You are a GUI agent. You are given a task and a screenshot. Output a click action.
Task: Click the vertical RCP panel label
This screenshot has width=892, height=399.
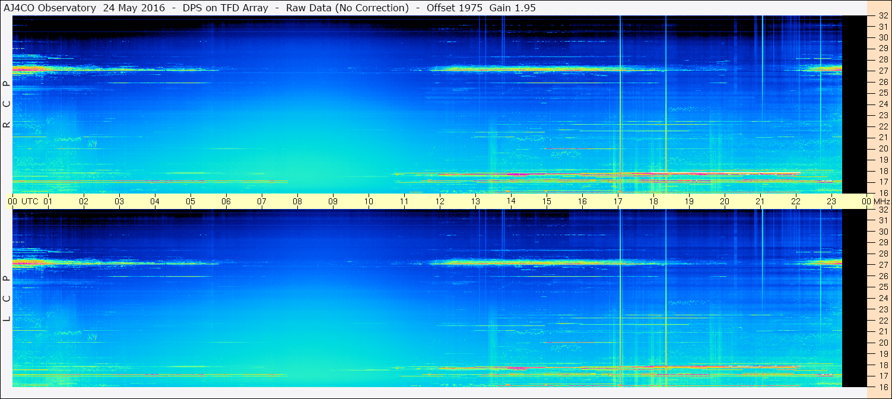pyautogui.click(x=7, y=104)
